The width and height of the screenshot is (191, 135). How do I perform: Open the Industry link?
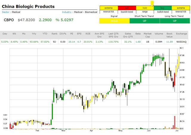pyautogui.click(x=67, y=12)
